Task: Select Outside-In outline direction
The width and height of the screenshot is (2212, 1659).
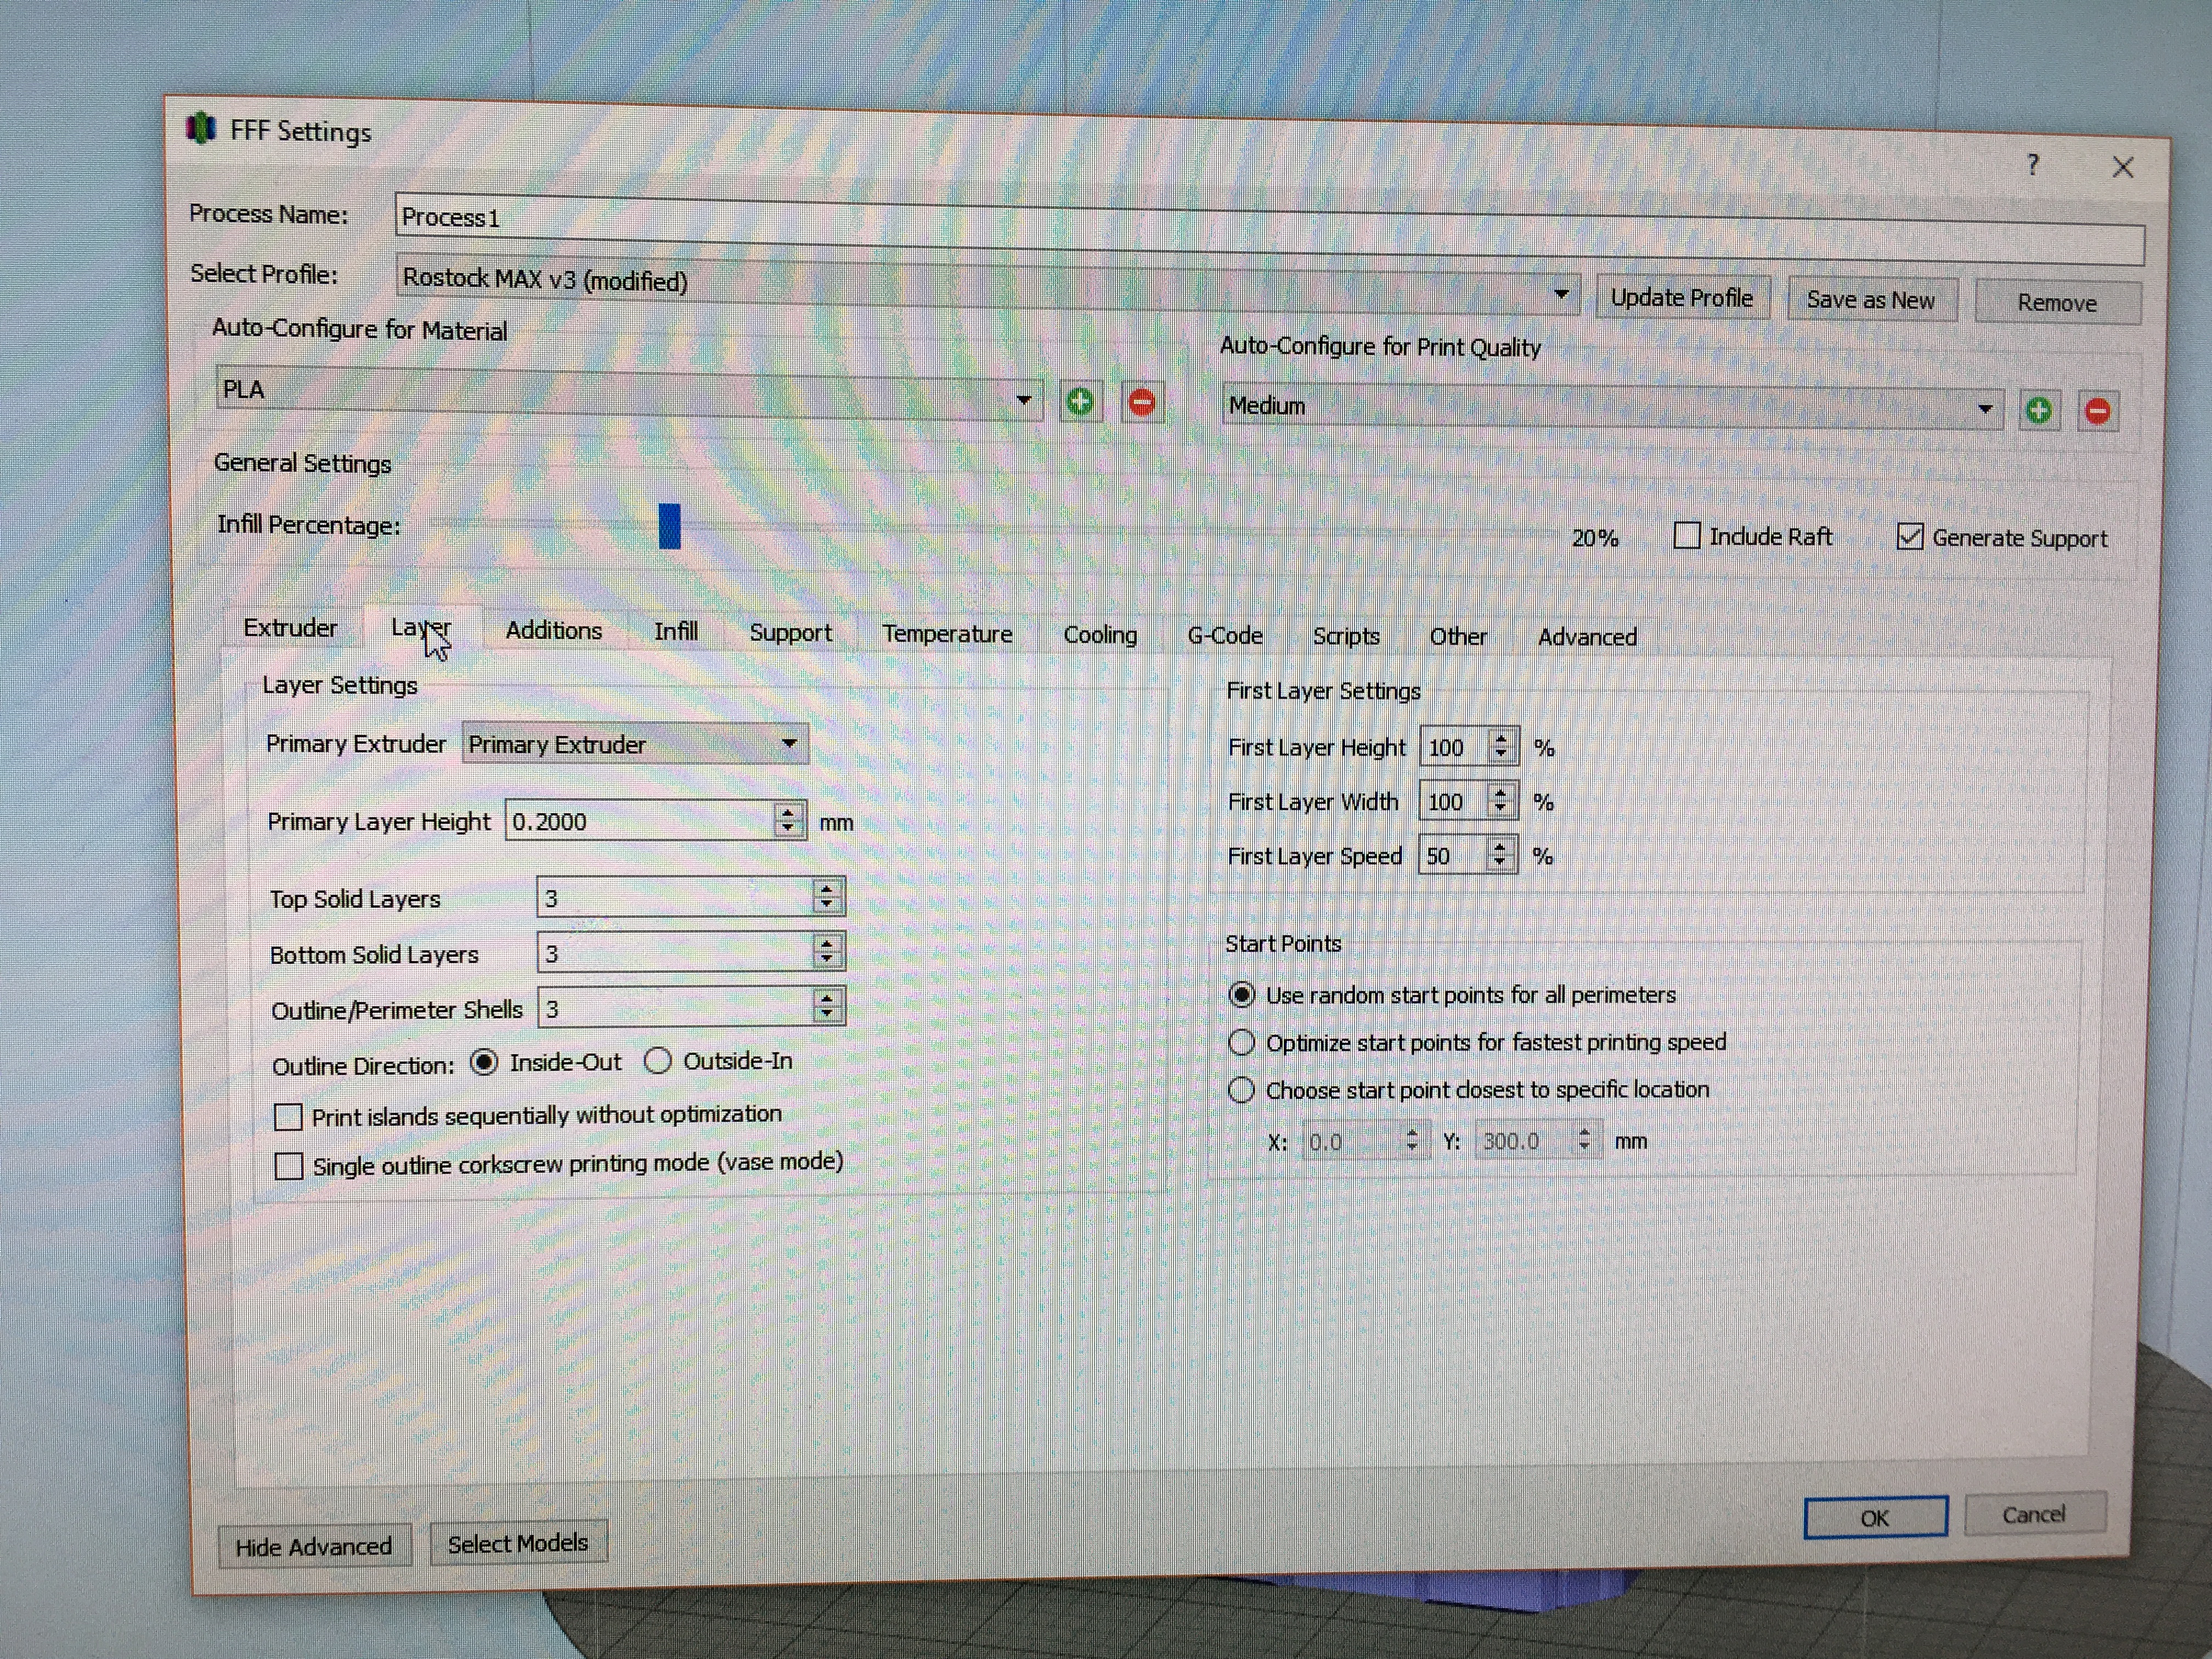Action: [x=658, y=1061]
